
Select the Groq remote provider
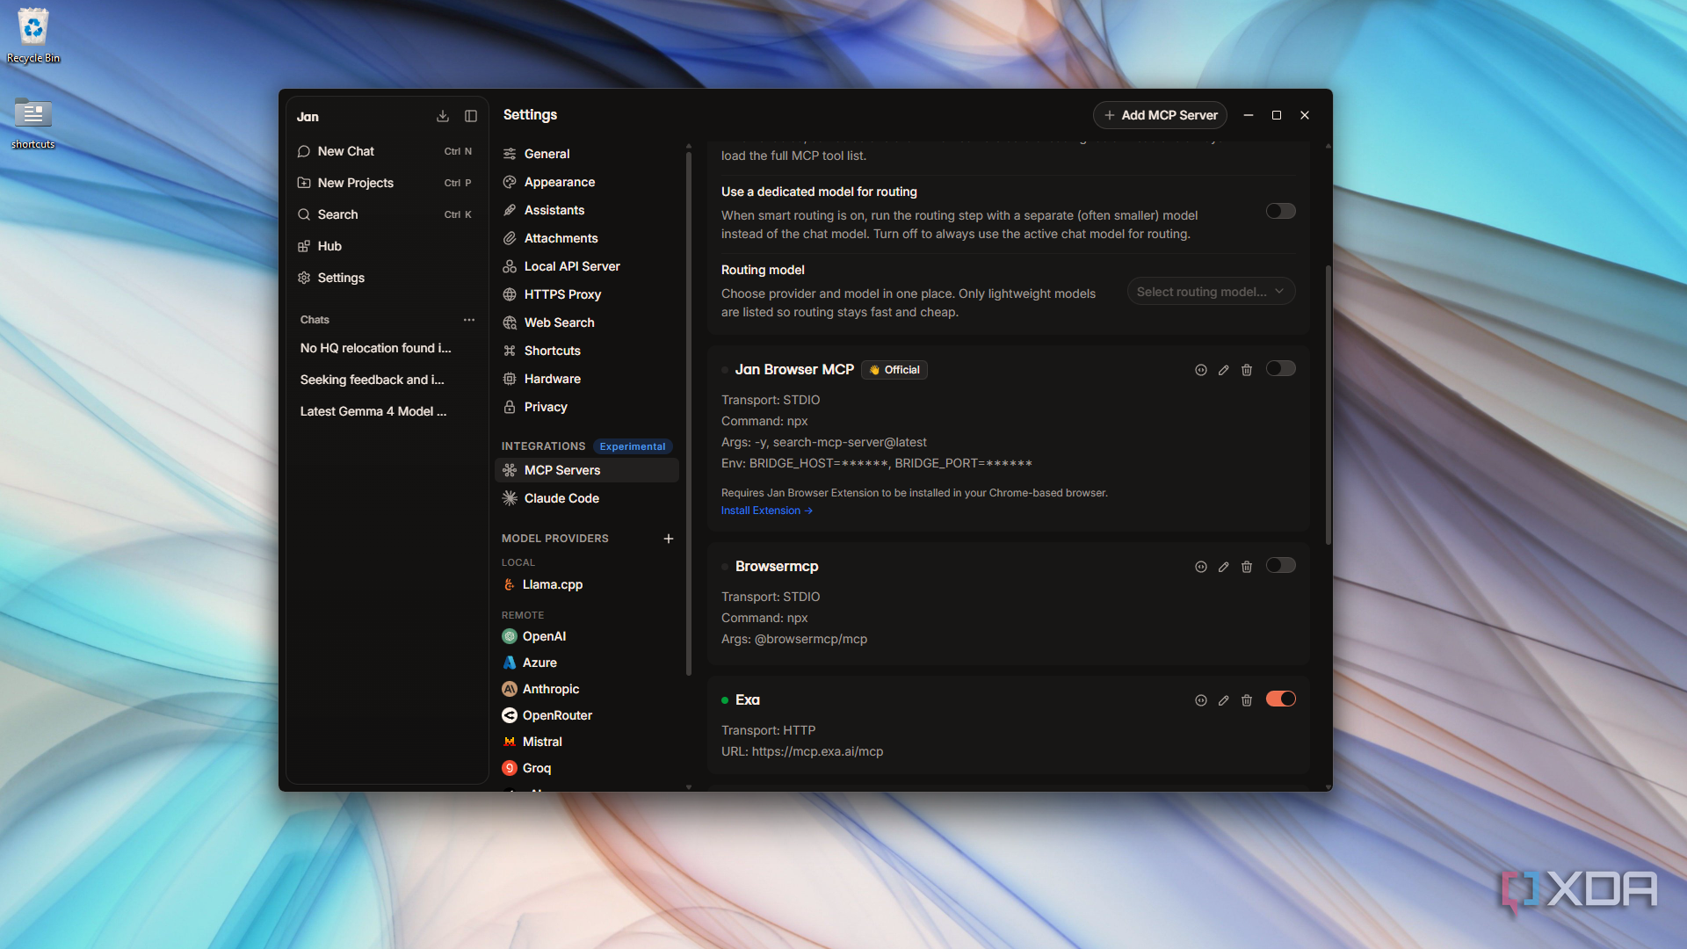coord(587,768)
